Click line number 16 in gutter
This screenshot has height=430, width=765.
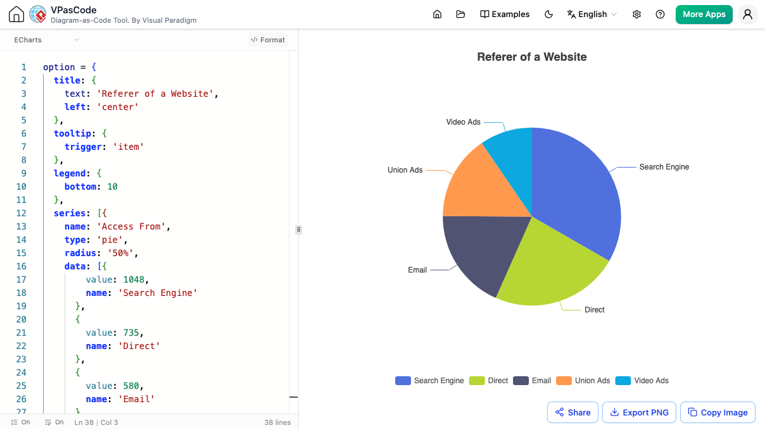[22, 266]
